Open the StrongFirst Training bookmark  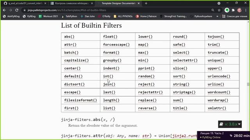coord(173,16)
